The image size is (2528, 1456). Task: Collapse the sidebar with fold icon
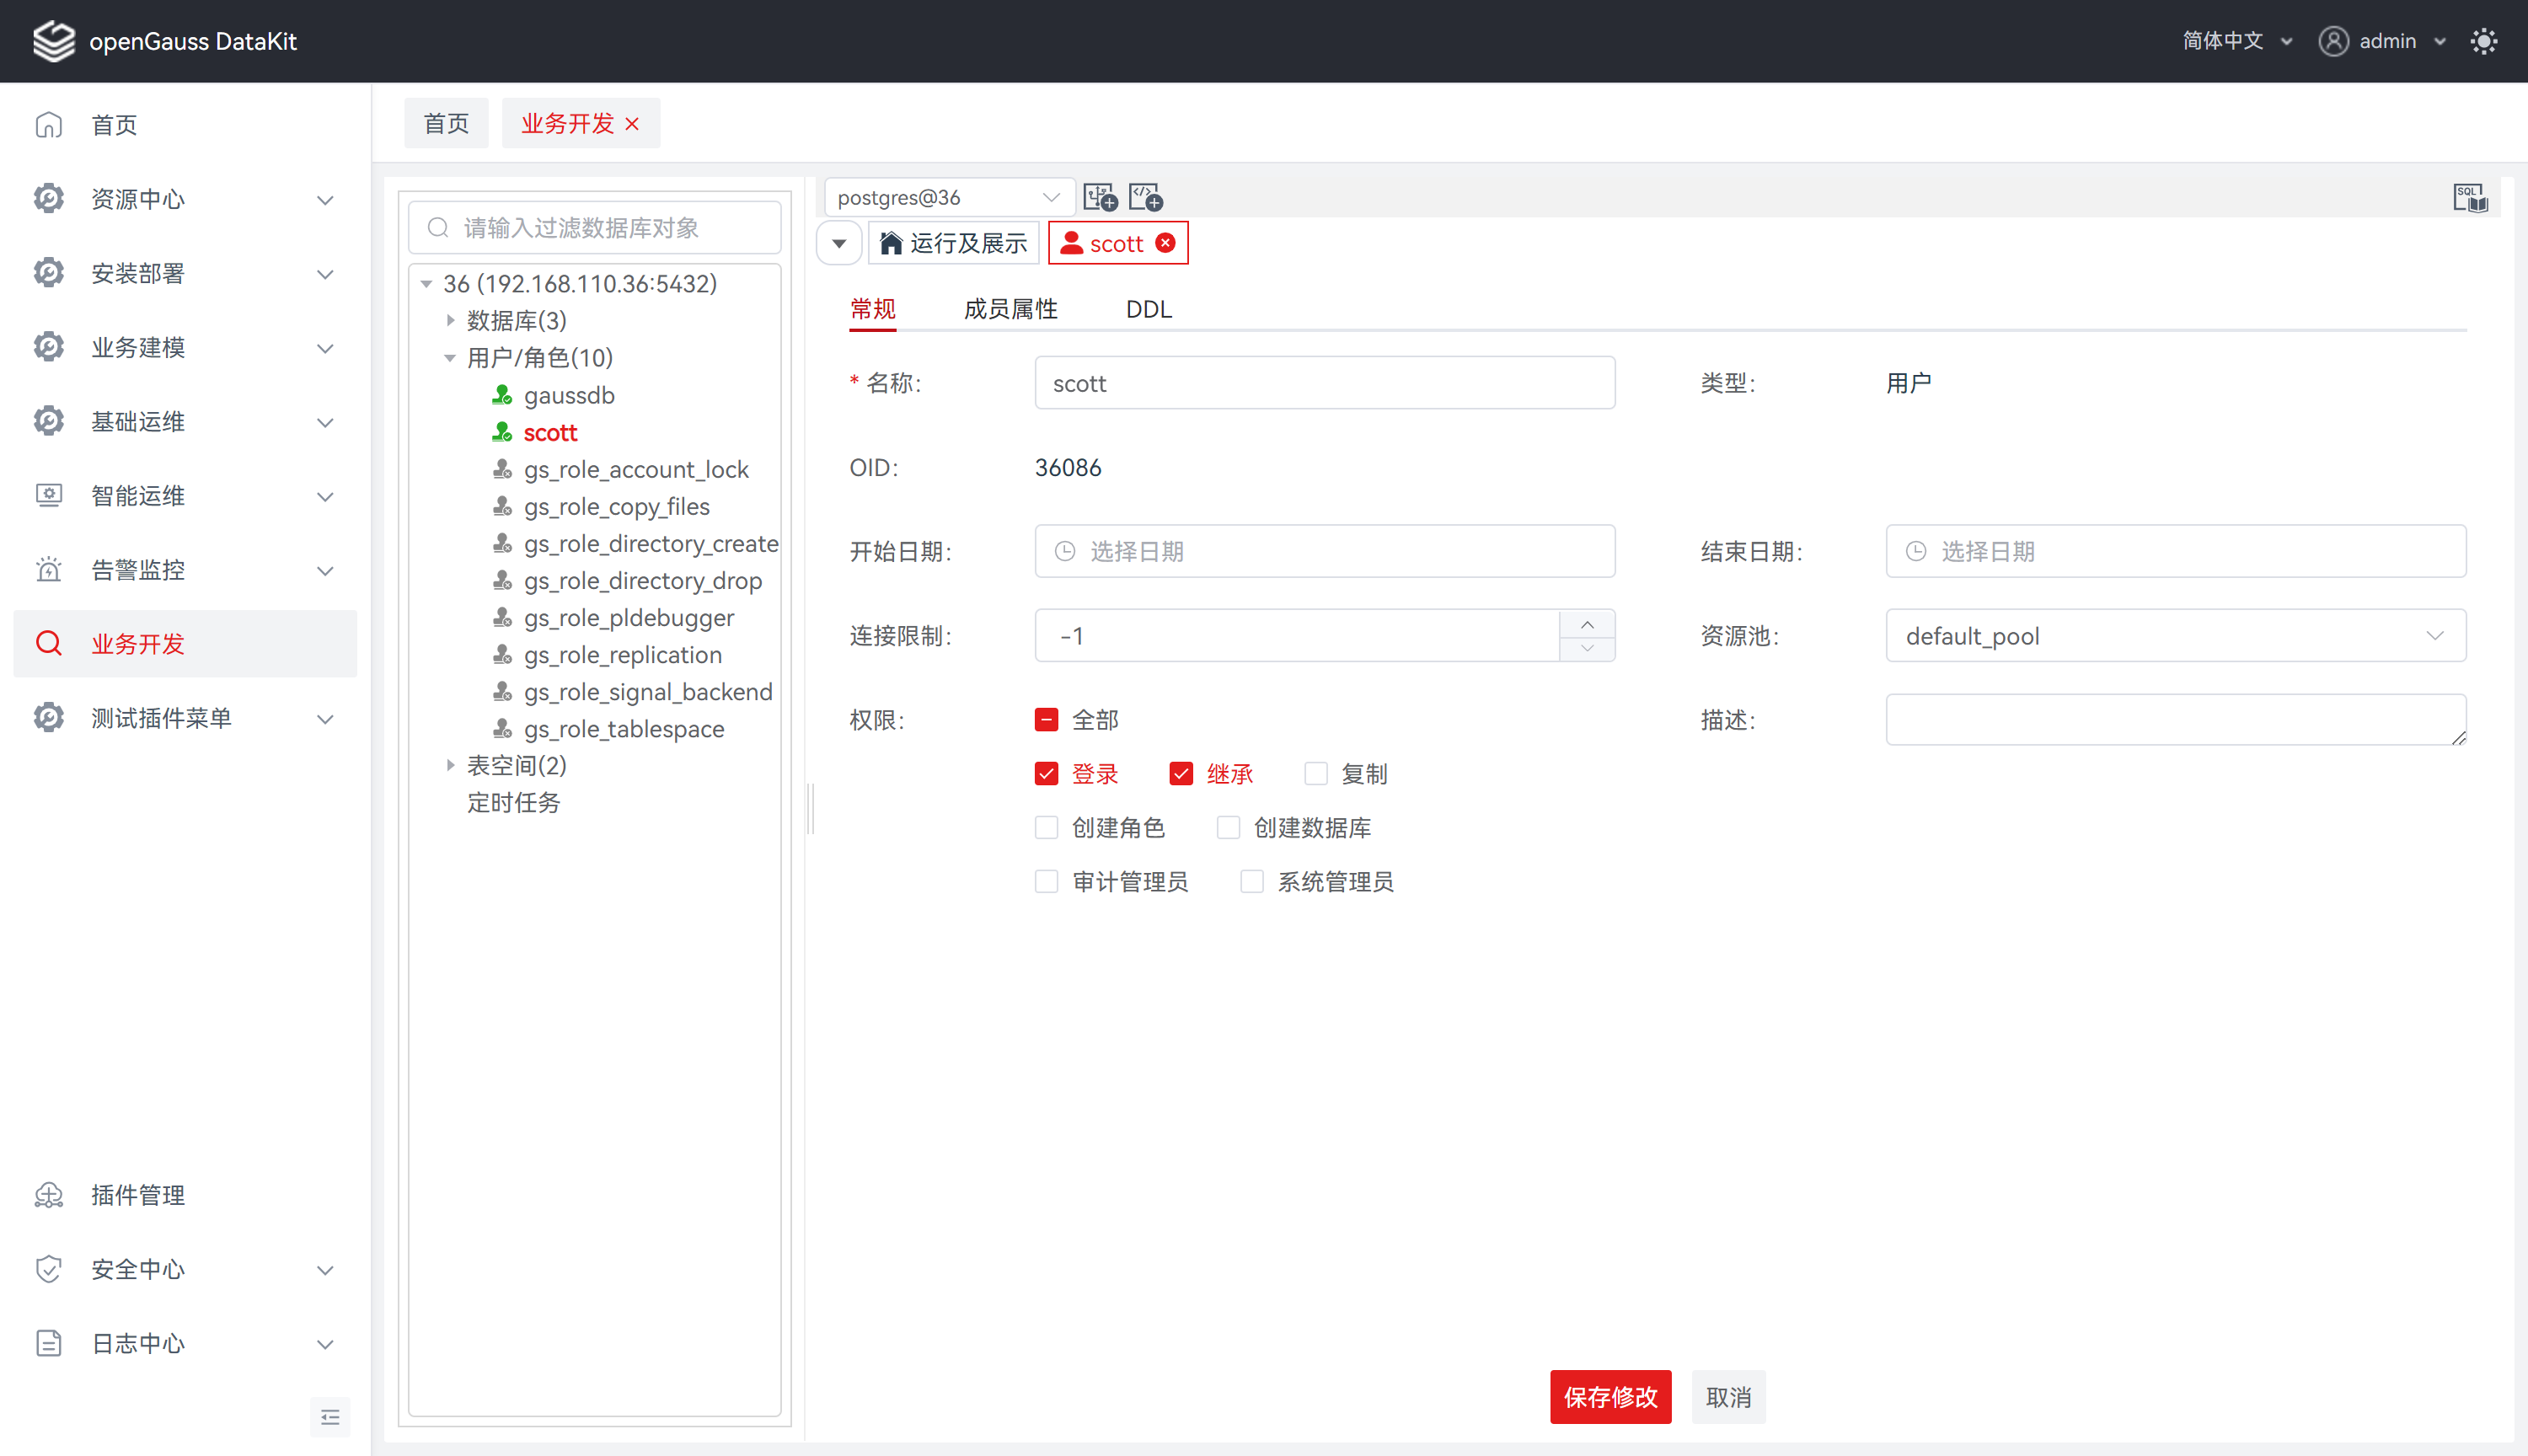coord(330,1417)
